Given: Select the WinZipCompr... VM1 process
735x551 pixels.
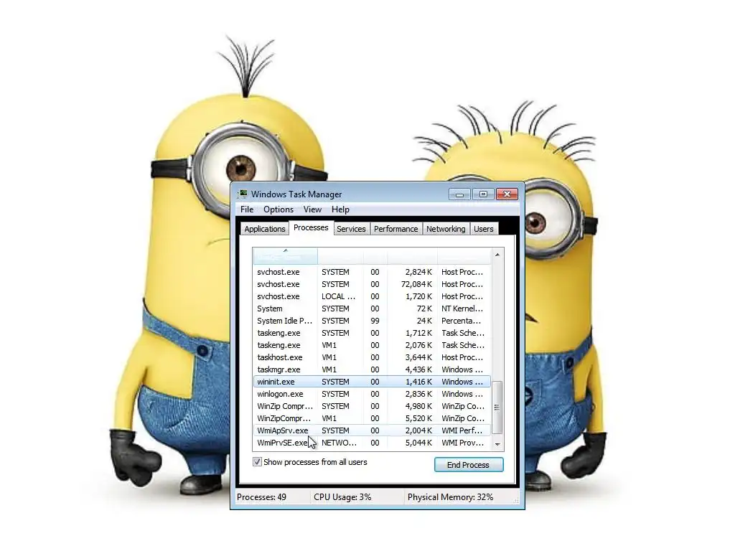Looking at the screenshot, I should 372,418.
